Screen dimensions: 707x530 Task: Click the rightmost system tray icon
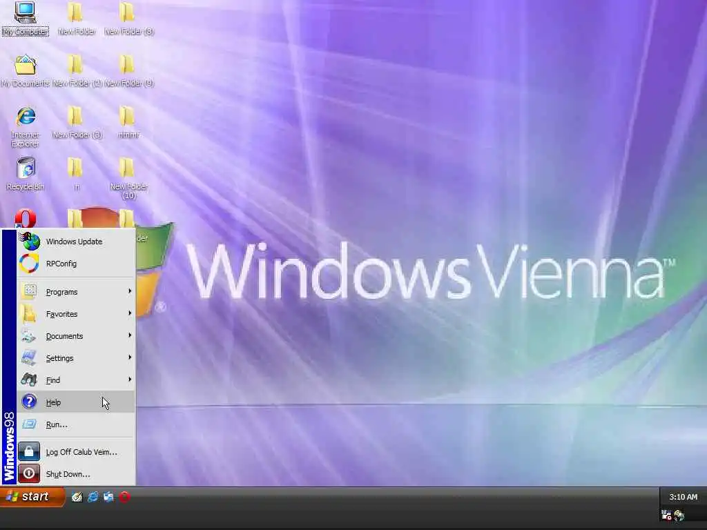point(679,515)
